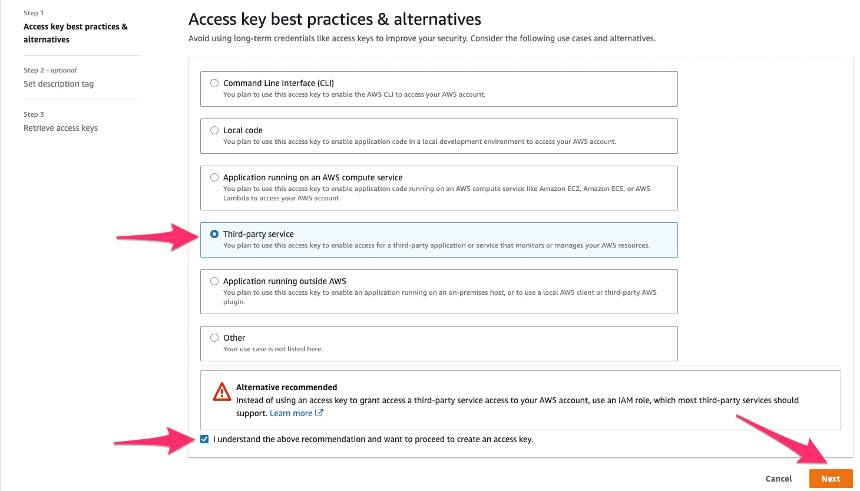Select the Command Line Interface (CLI) option
The width and height of the screenshot is (860, 491).
(214, 83)
